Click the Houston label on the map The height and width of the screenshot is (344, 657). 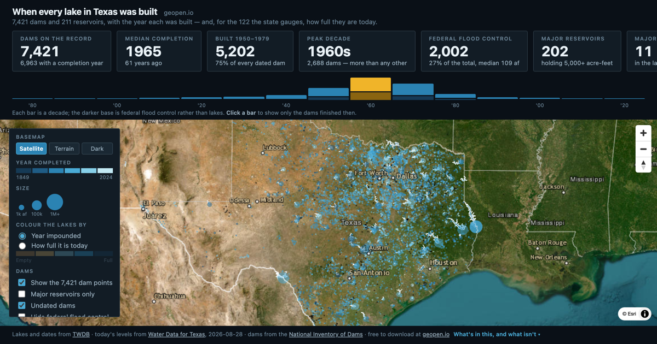click(443, 263)
